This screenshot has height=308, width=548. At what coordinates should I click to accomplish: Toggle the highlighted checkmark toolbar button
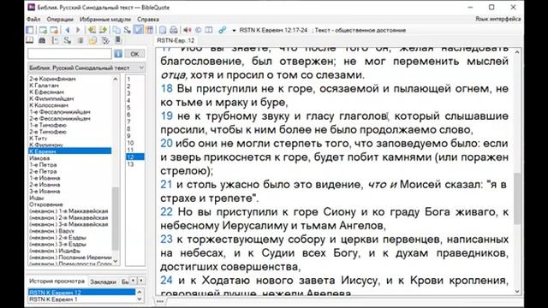tap(139, 30)
